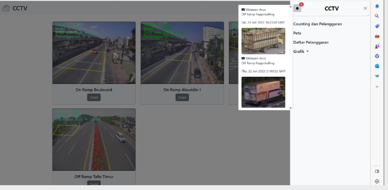Click the CCTV title text in the page header
Image resolution: width=388 pixels, height=190 pixels.
point(20,8)
